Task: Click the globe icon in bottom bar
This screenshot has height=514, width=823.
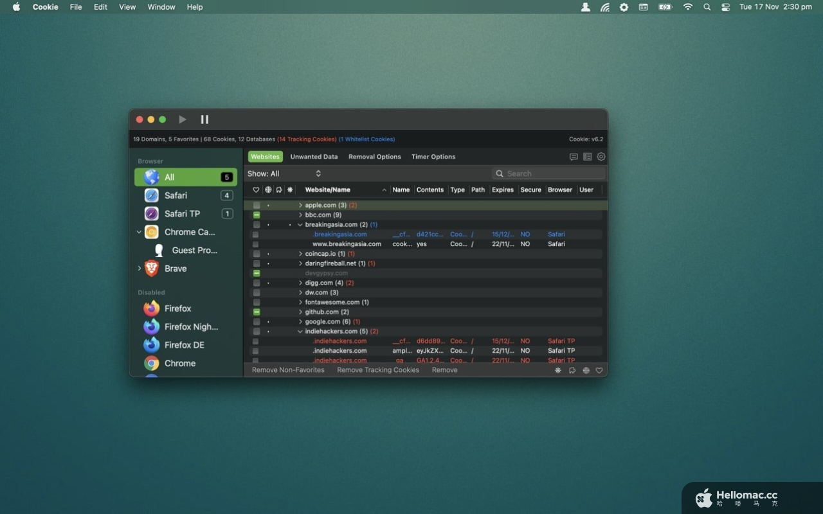Action: click(586, 370)
